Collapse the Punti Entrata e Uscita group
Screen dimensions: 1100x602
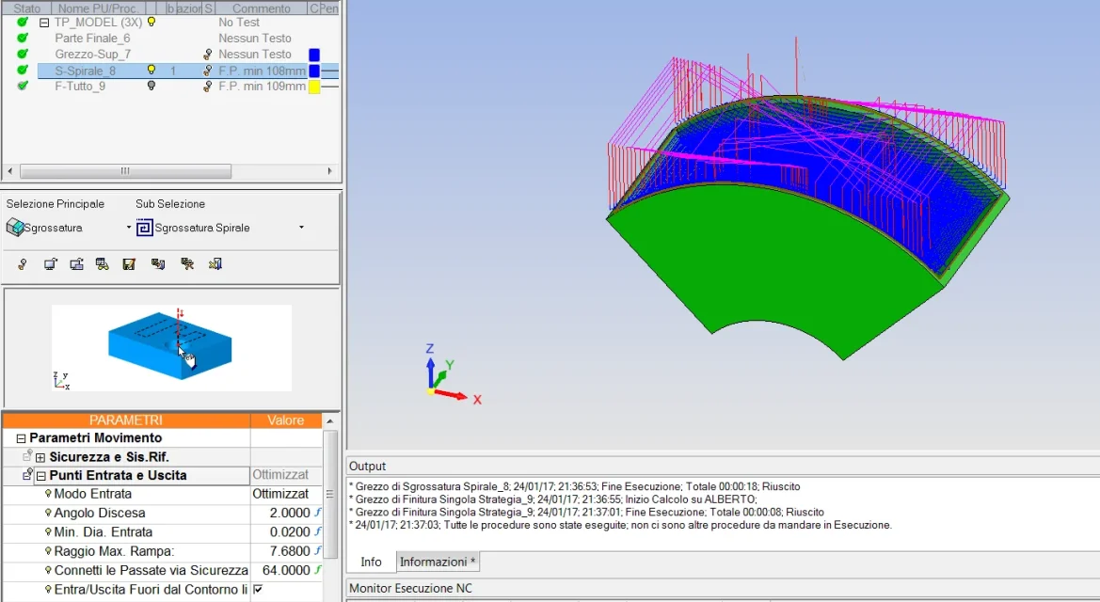(40, 476)
